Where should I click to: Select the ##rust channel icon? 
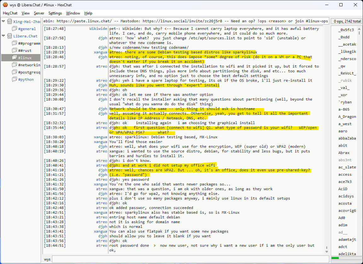click(14, 51)
